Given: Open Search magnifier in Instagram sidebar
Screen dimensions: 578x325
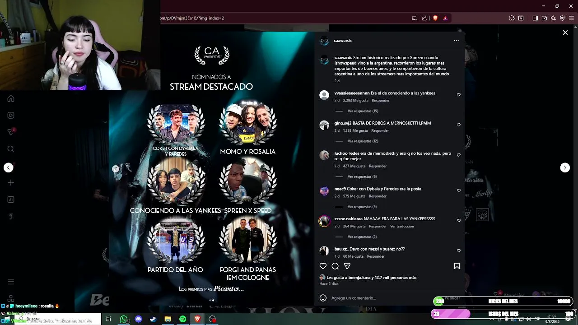Looking at the screenshot, I should 11,149.
